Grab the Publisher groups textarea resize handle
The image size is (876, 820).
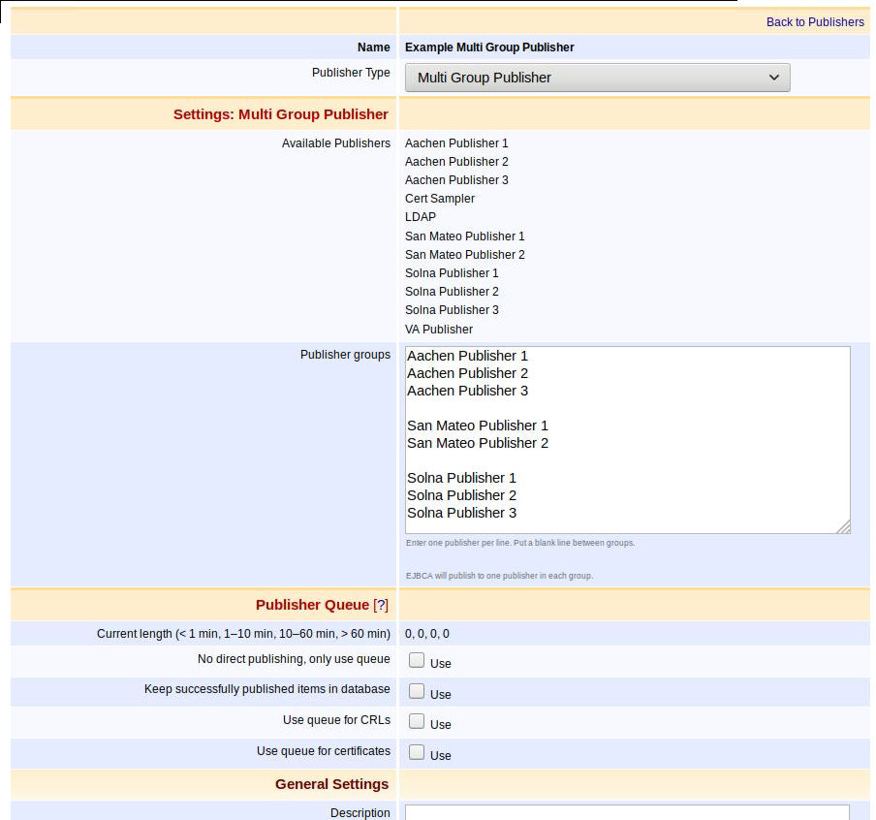843,526
